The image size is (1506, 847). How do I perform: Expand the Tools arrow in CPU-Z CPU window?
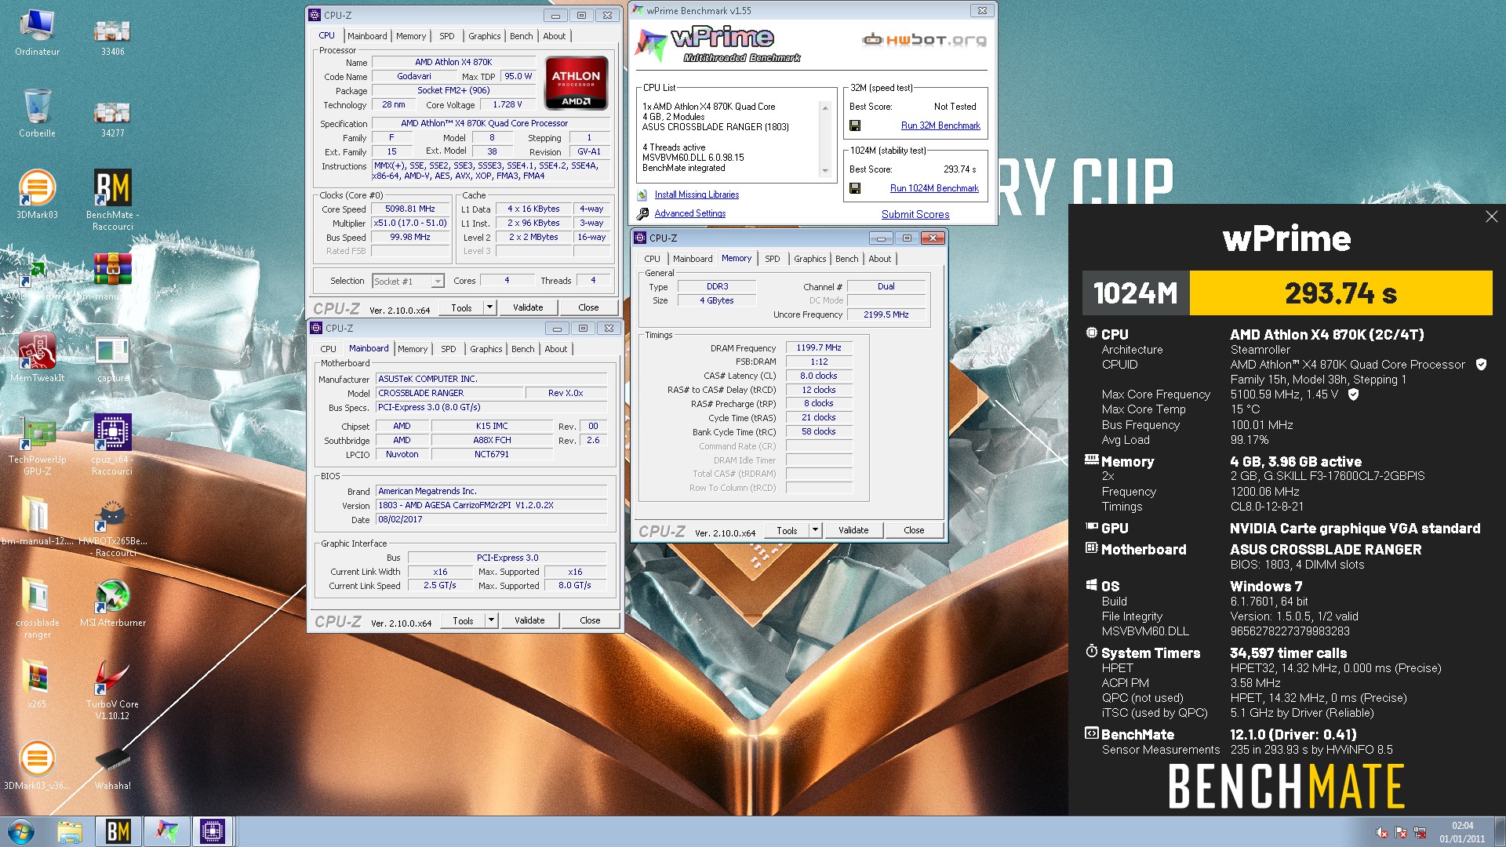pos(490,307)
